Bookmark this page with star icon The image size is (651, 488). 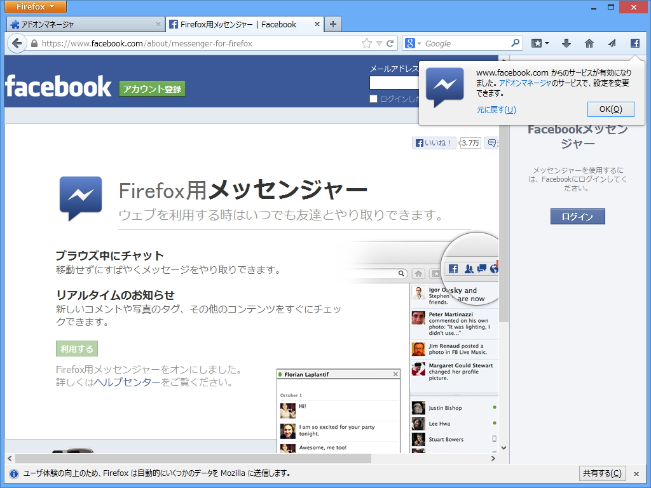[367, 44]
